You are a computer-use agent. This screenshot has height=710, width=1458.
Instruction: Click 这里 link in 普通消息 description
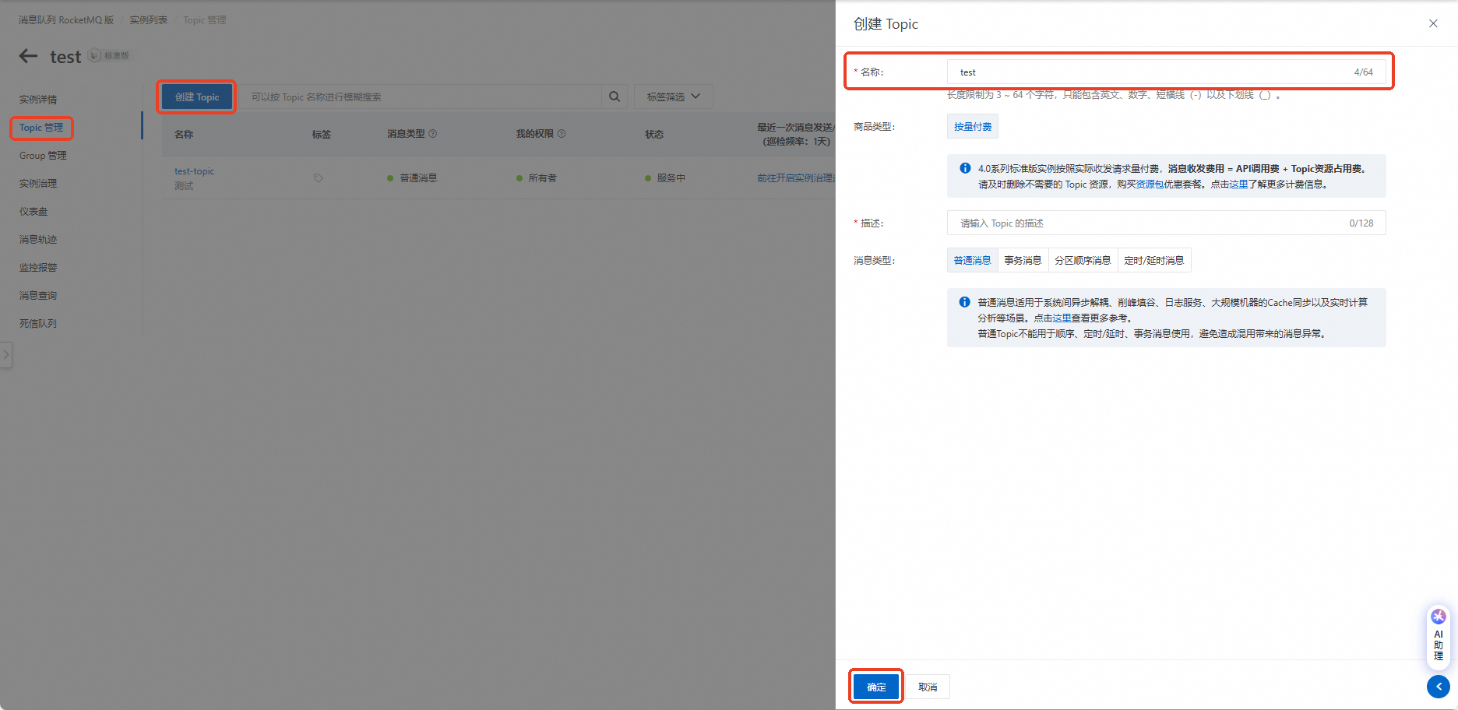tap(1062, 318)
